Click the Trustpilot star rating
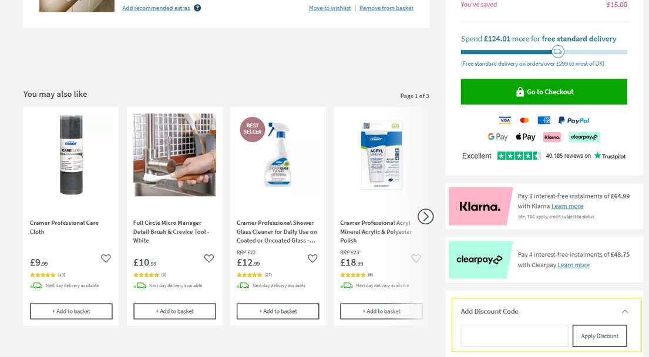This screenshot has width=649, height=357. [x=519, y=156]
